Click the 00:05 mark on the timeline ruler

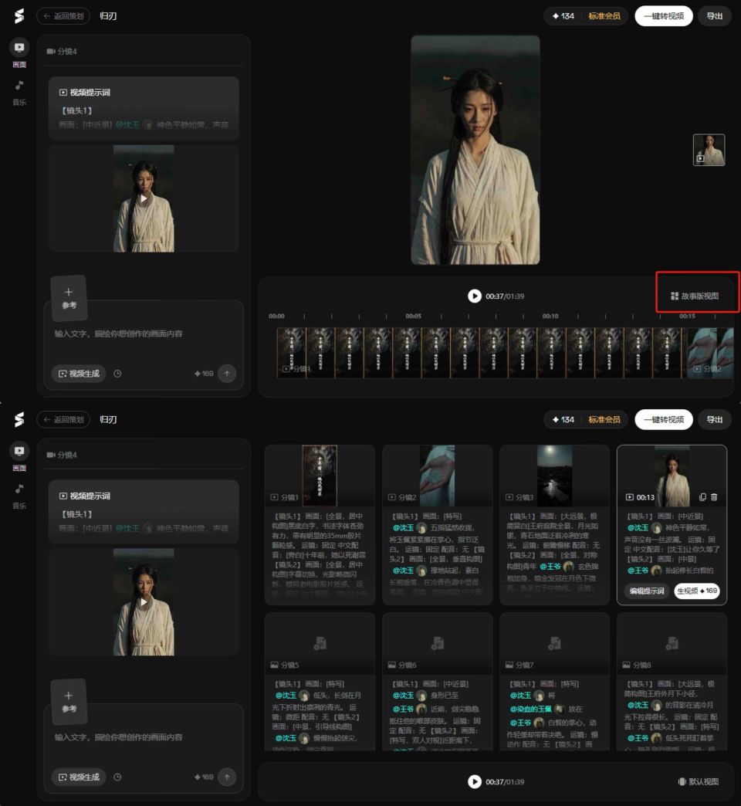(413, 316)
